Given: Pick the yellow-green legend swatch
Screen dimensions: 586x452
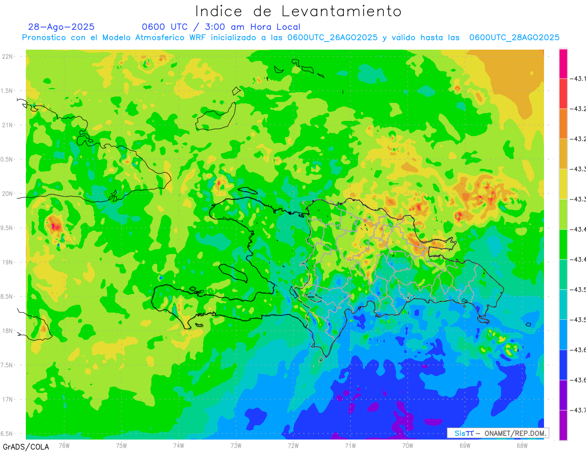Looking at the screenshot, I should click(x=563, y=214).
